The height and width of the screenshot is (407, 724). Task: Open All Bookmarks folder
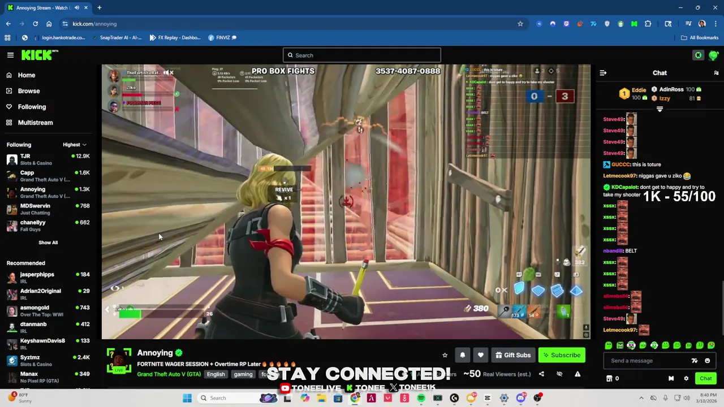700,37
